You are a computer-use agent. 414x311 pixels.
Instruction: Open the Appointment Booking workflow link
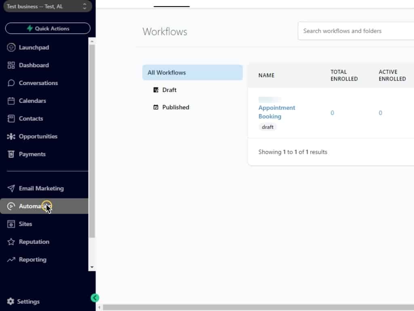point(277,112)
